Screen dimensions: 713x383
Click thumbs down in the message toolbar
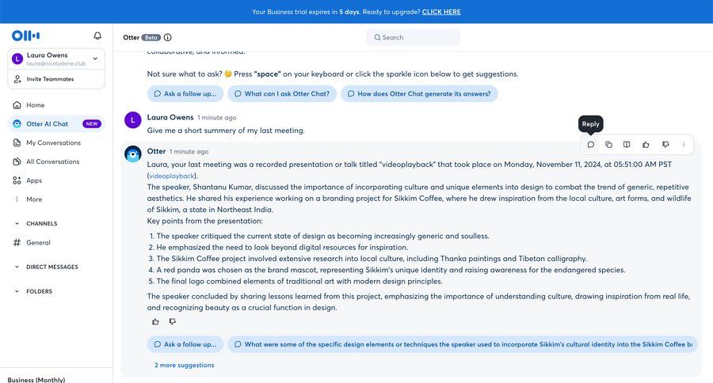point(665,145)
